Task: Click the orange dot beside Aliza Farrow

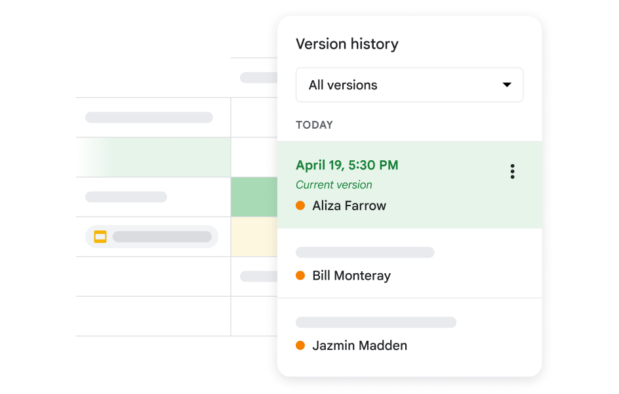Action: [x=300, y=206]
